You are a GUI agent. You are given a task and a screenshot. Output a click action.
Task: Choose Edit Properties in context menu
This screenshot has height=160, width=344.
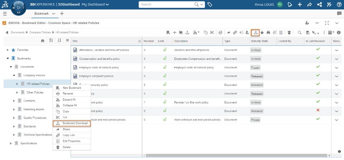click(x=71, y=141)
